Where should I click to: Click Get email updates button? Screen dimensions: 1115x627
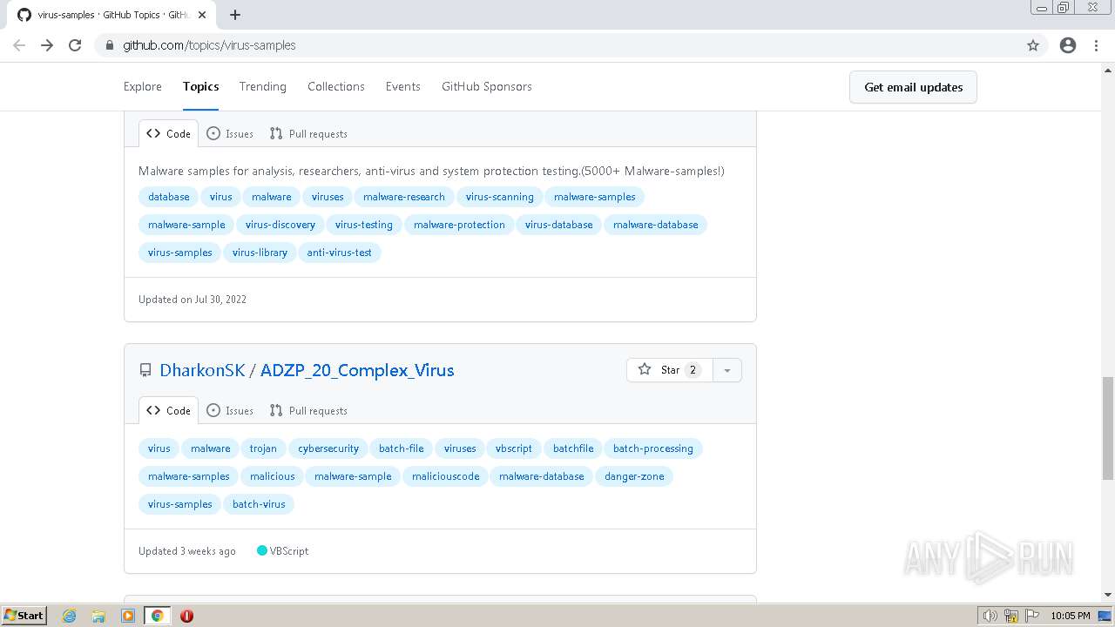913,87
